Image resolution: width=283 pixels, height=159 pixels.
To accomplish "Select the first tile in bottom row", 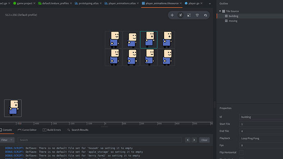I will coord(114,57).
